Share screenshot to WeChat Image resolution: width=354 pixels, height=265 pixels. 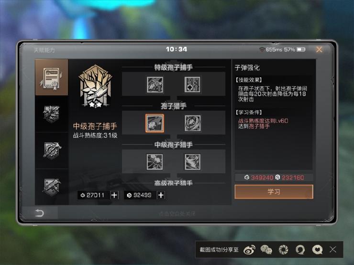266,250
